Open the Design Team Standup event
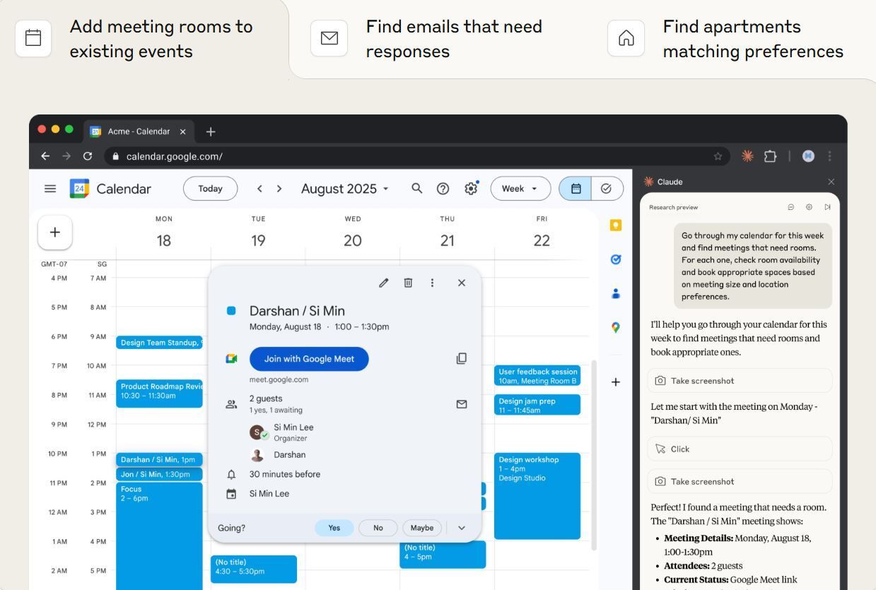Viewport: 876px width, 590px height. (160, 343)
